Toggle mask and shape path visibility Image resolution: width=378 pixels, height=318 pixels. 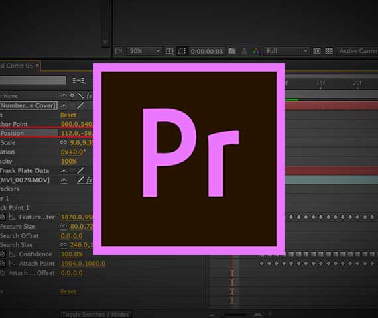(182, 51)
